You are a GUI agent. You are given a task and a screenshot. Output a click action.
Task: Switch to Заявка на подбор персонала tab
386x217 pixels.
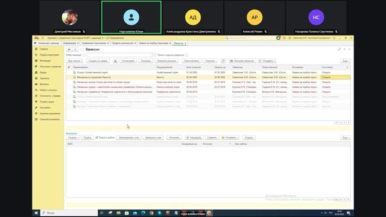(154, 43)
